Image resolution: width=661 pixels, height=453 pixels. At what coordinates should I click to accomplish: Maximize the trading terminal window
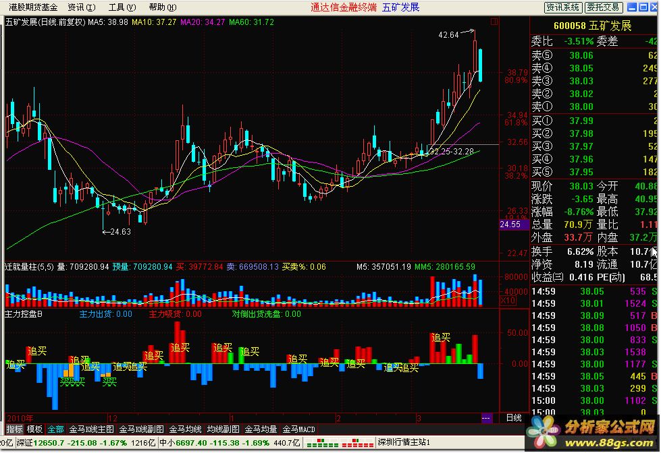pos(643,7)
